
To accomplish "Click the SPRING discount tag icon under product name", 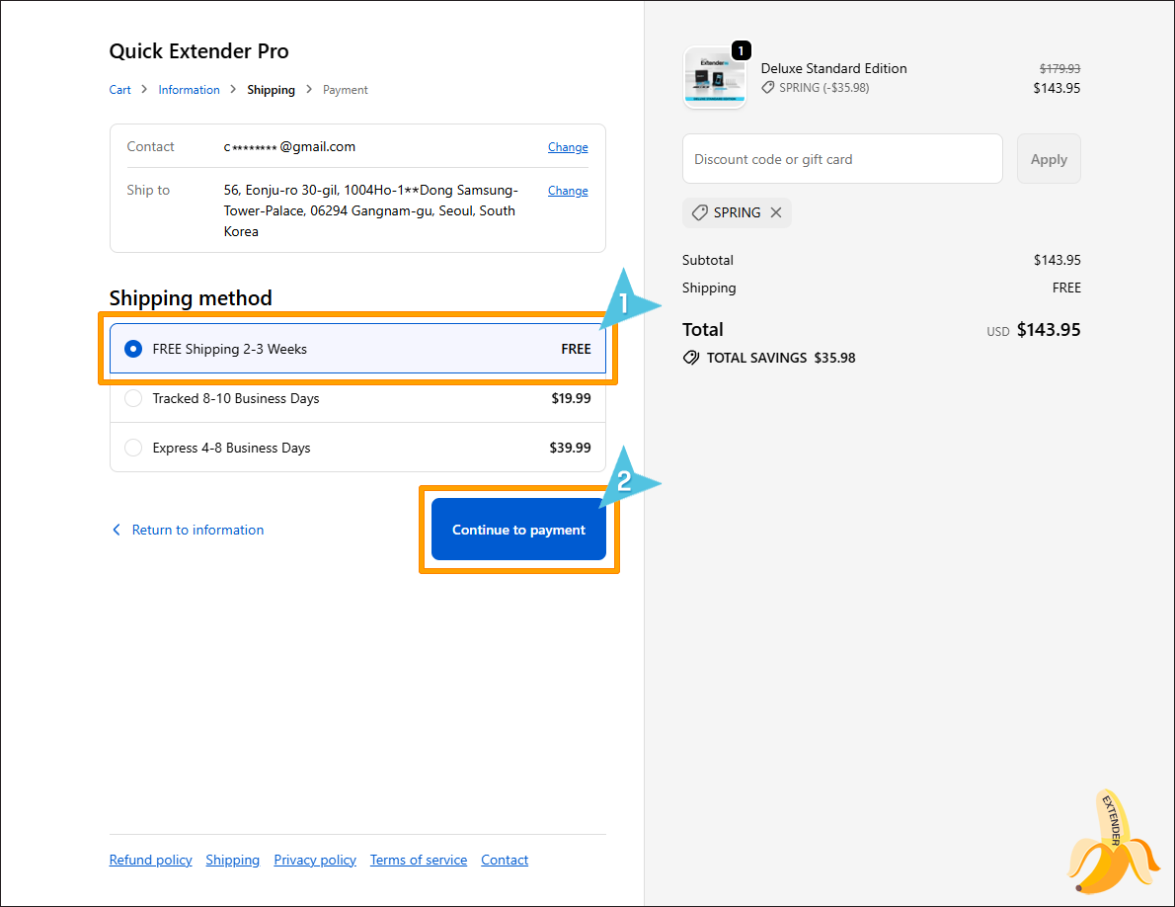I will [768, 88].
